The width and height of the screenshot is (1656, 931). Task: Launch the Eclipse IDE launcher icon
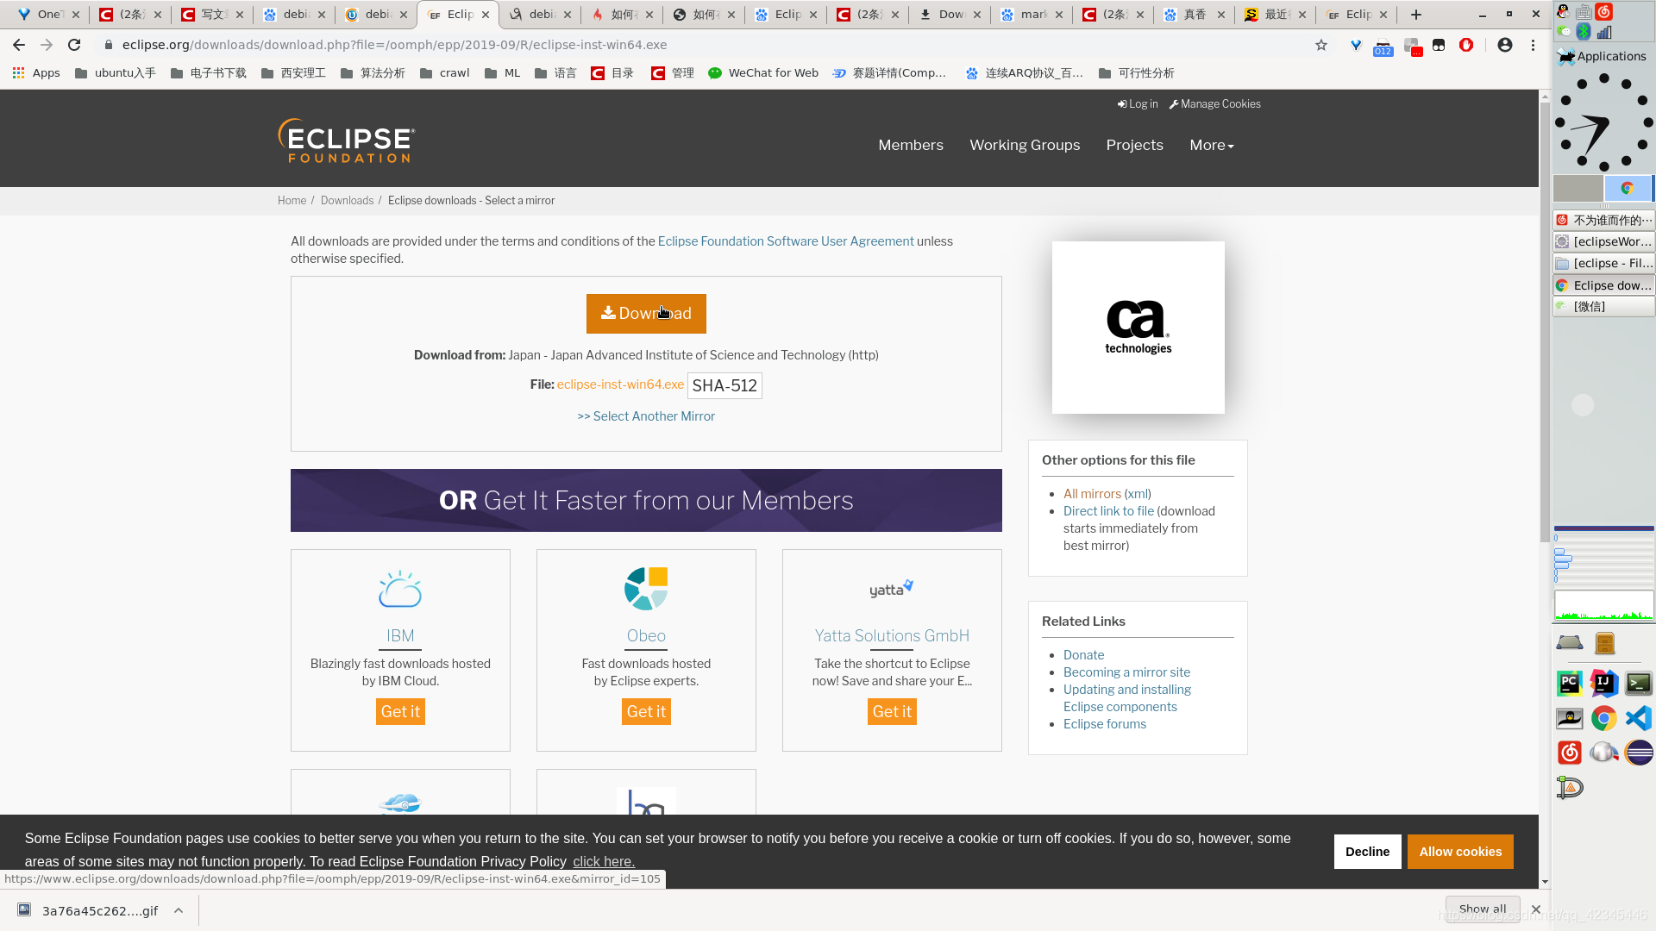(1639, 753)
